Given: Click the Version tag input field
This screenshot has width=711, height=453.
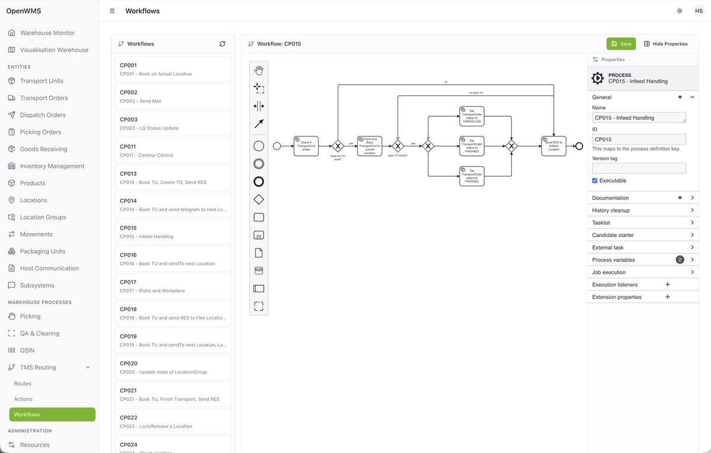Looking at the screenshot, I should pos(639,168).
